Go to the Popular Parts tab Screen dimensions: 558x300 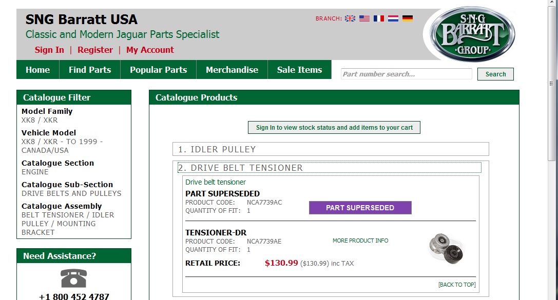158,70
